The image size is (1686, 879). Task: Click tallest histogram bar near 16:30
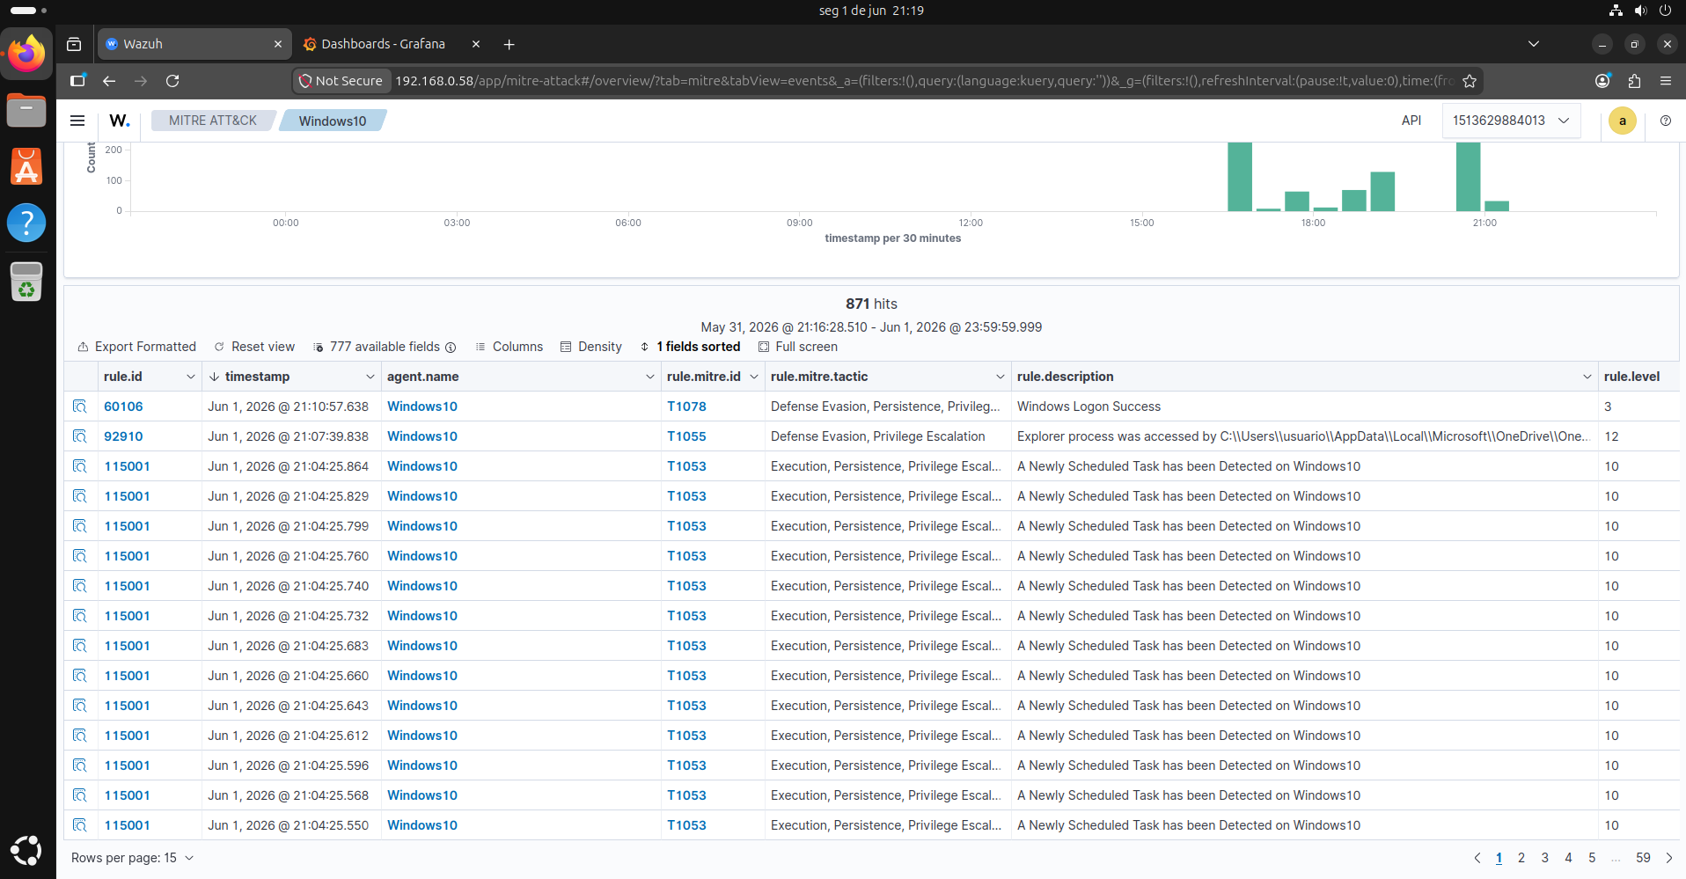[1240, 177]
